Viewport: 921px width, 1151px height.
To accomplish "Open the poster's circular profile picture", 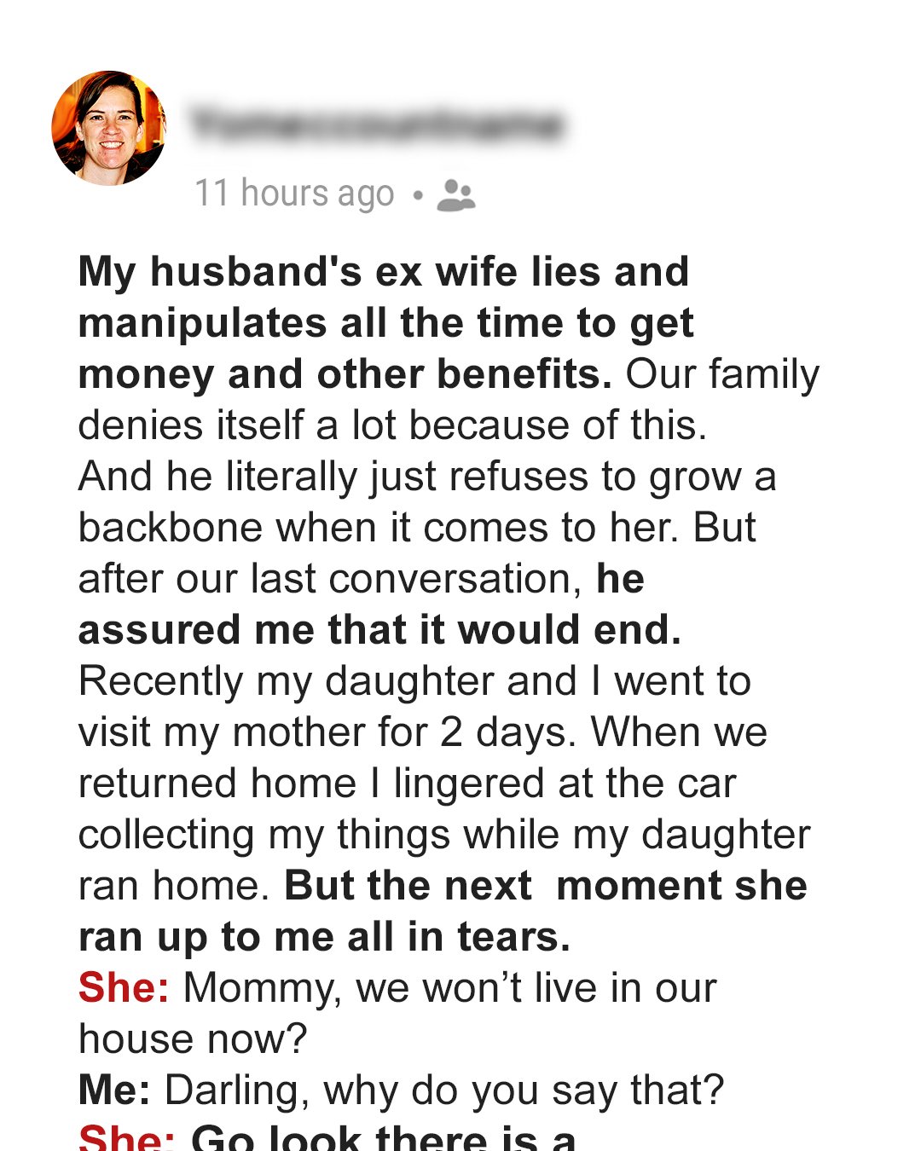I will [x=108, y=128].
